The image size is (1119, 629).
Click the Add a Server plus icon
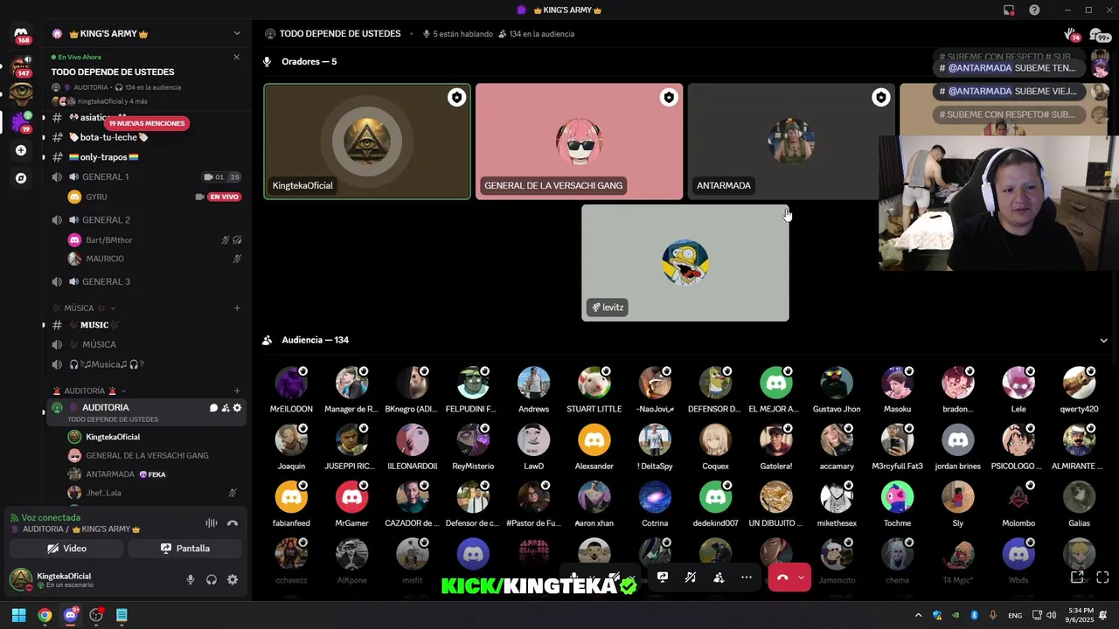click(x=21, y=150)
